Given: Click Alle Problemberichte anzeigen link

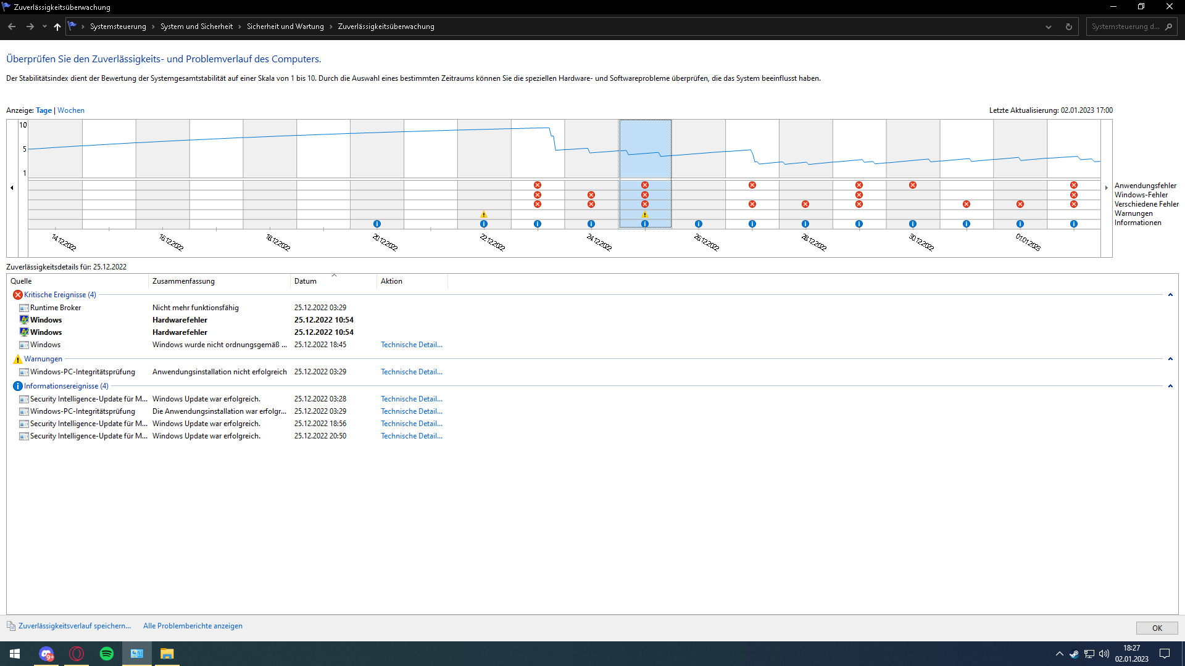Looking at the screenshot, I should click(193, 626).
